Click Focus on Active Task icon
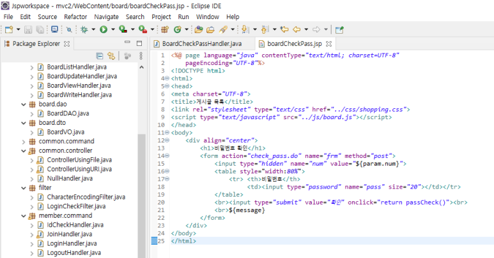Image resolution: width=494 pixels, height=258 pixels. [127, 56]
